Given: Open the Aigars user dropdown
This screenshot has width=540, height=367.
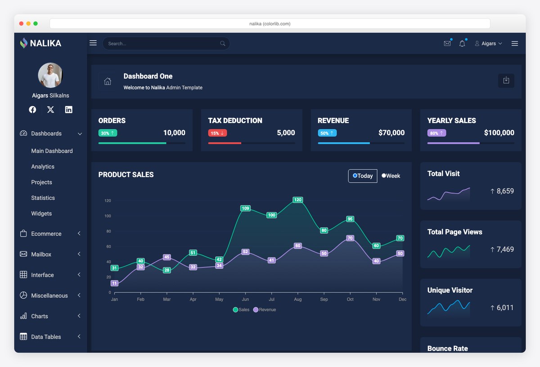Looking at the screenshot, I should coord(488,44).
